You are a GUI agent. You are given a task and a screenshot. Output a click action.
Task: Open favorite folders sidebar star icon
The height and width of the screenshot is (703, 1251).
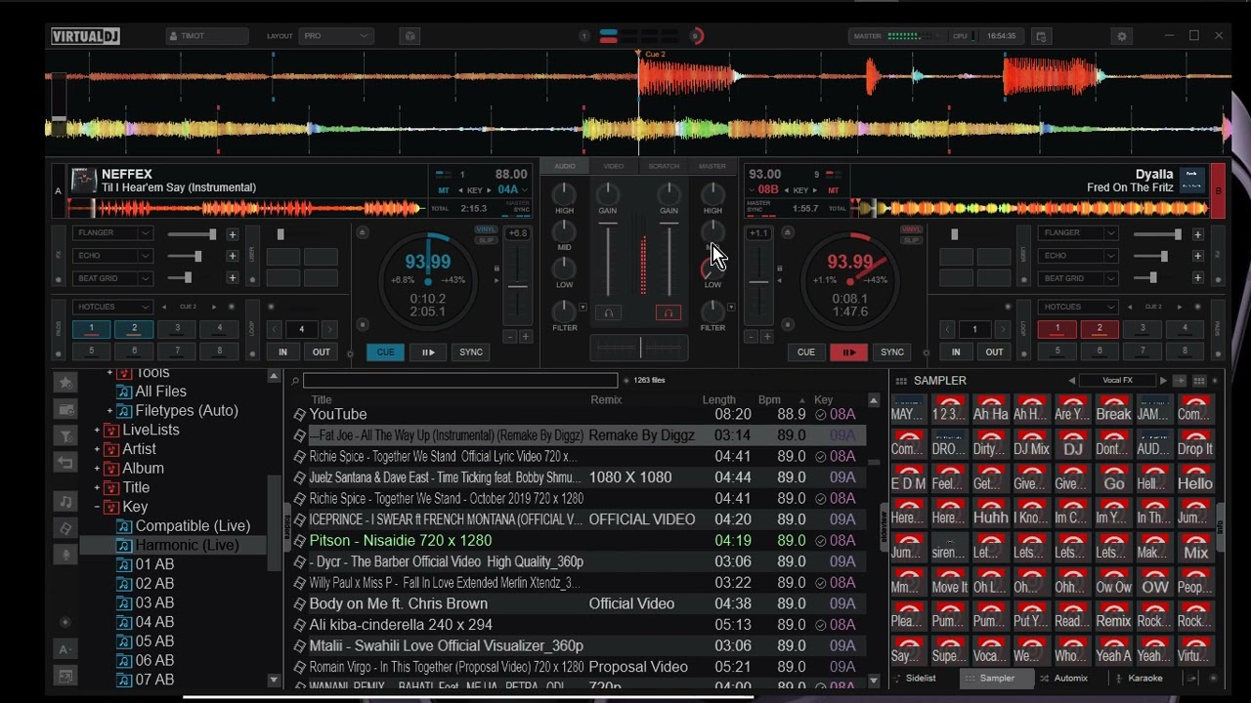point(65,383)
